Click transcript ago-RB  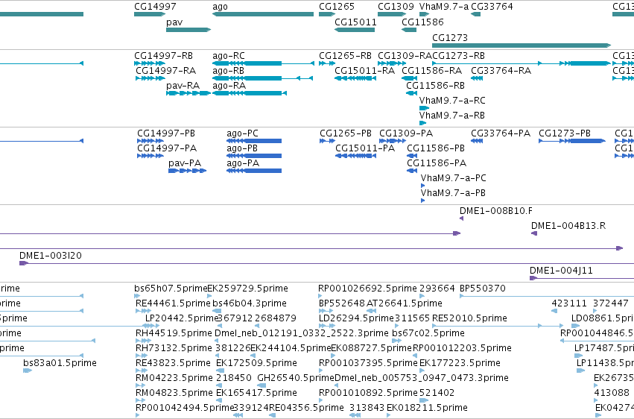[228, 70]
